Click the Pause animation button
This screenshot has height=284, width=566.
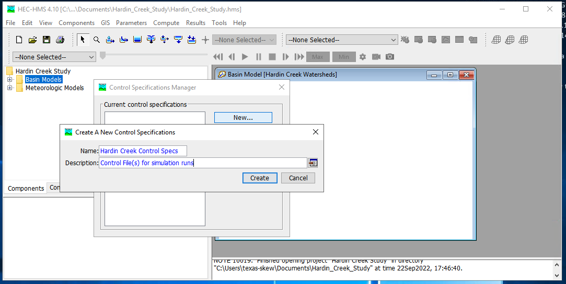tap(259, 57)
